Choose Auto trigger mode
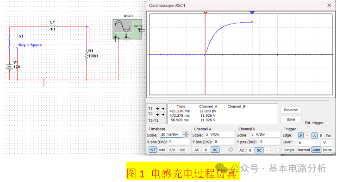The height and width of the screenshot is (182, 337). [x=316, y=150]
